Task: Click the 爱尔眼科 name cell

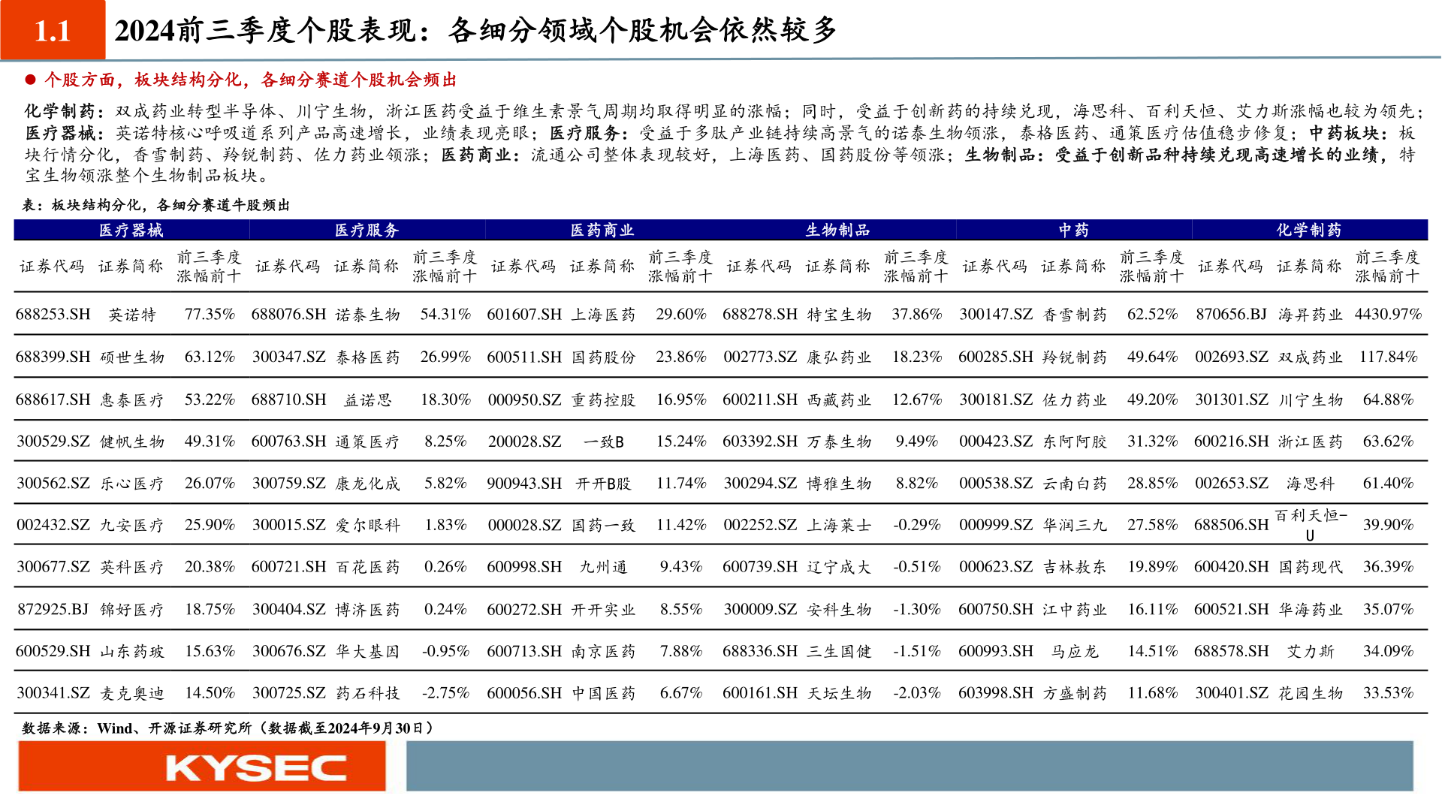Action: (x=368, y=526)
